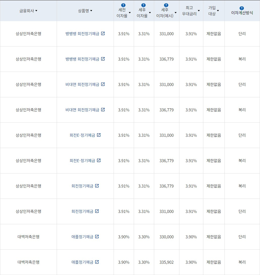Click the external link icon next to first 뱅뱅뱅 회전정기예금

coord(103,33)
